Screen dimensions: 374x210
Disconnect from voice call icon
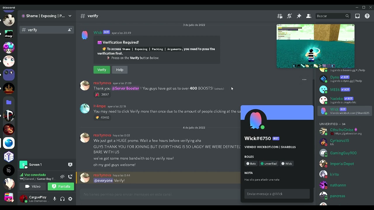(70, 176)
